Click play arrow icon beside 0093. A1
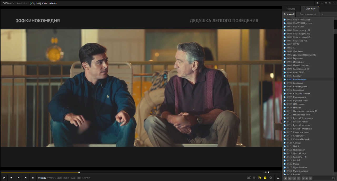The width and height of the screenshot is (337, 181). click(285, 48)
